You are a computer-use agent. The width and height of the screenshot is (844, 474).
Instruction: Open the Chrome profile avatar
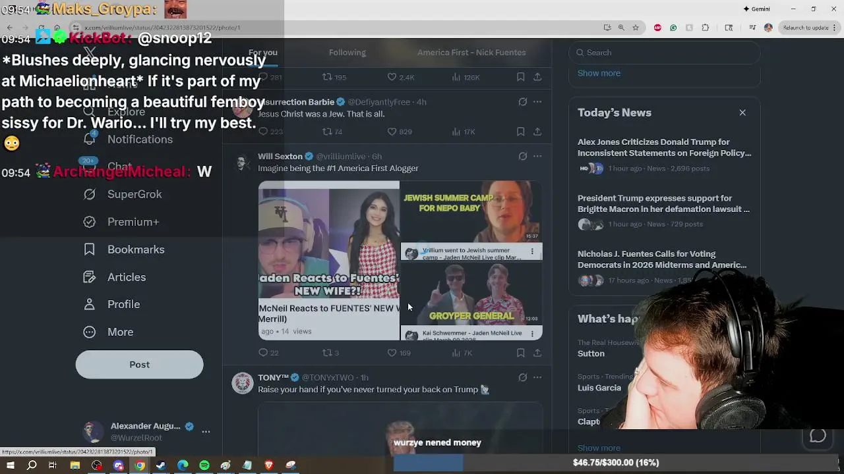point(768,28)
